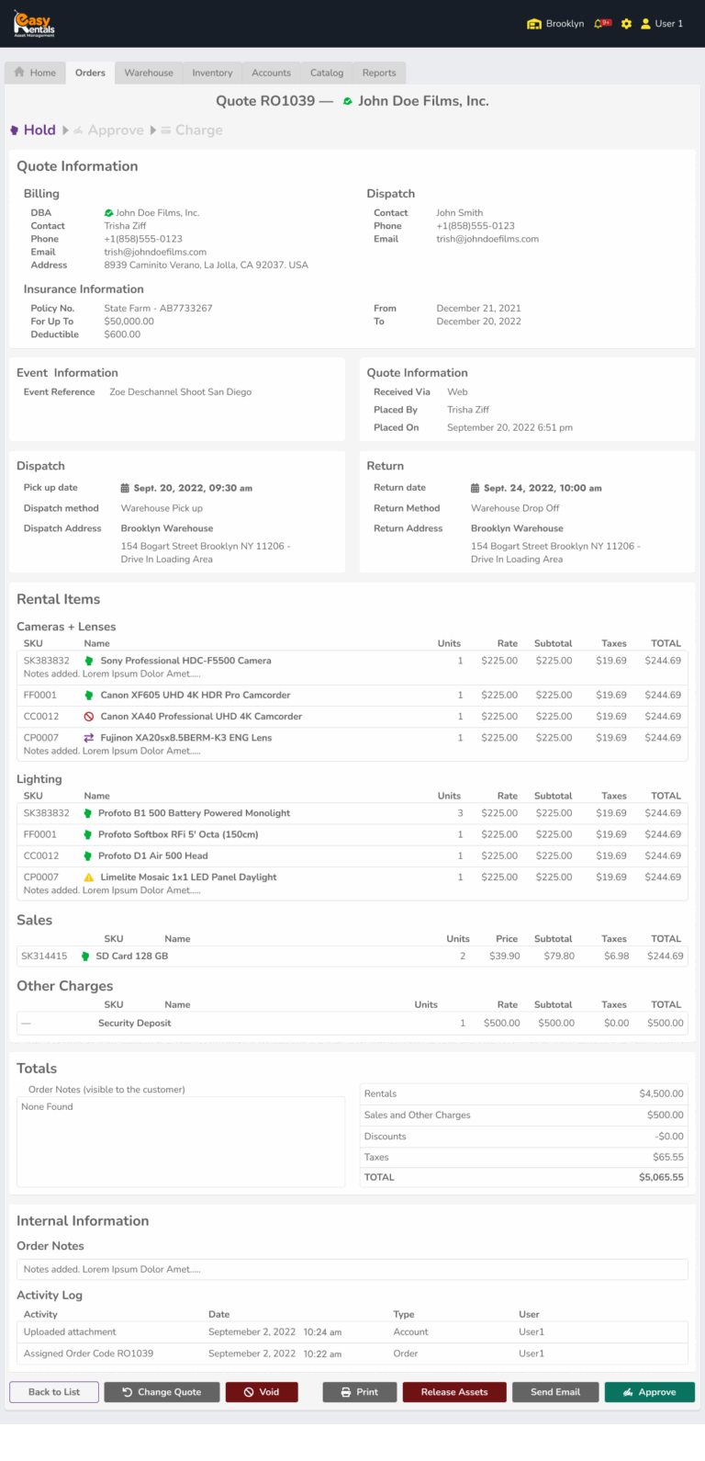Click the Release Assets button
Image resolution: width=705 pixels, height=1461 pixels.
454,1392
